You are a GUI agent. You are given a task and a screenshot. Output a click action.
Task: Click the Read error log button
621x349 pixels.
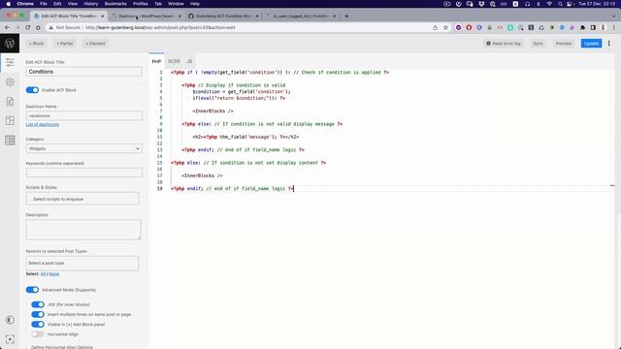click(x=504, y=43)
